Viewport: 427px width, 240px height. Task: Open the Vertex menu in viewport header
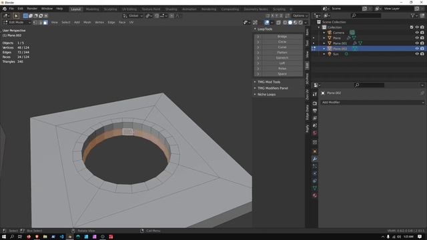[99, 23]
